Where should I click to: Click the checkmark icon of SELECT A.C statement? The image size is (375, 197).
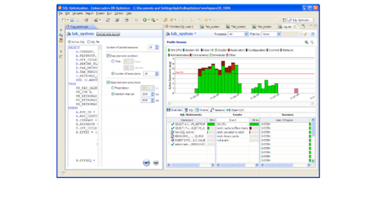click(x=172, y=124)
